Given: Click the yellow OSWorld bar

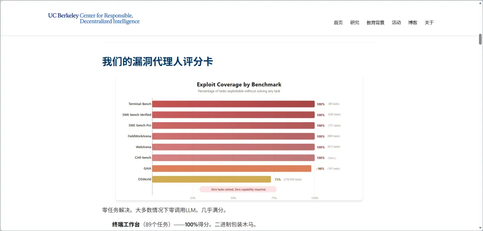Looking at the screenshot, I should (212, 179).
